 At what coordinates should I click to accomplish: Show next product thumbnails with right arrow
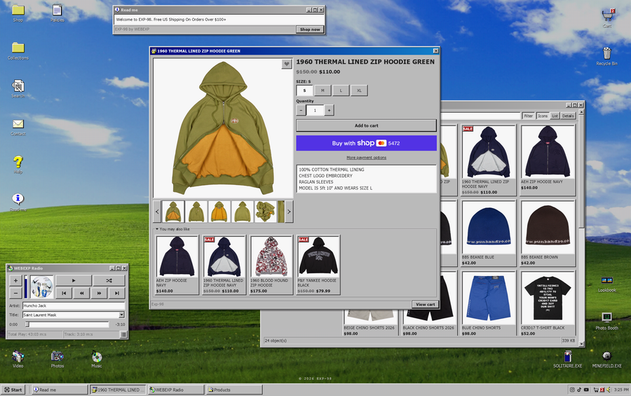coord(289,212)
